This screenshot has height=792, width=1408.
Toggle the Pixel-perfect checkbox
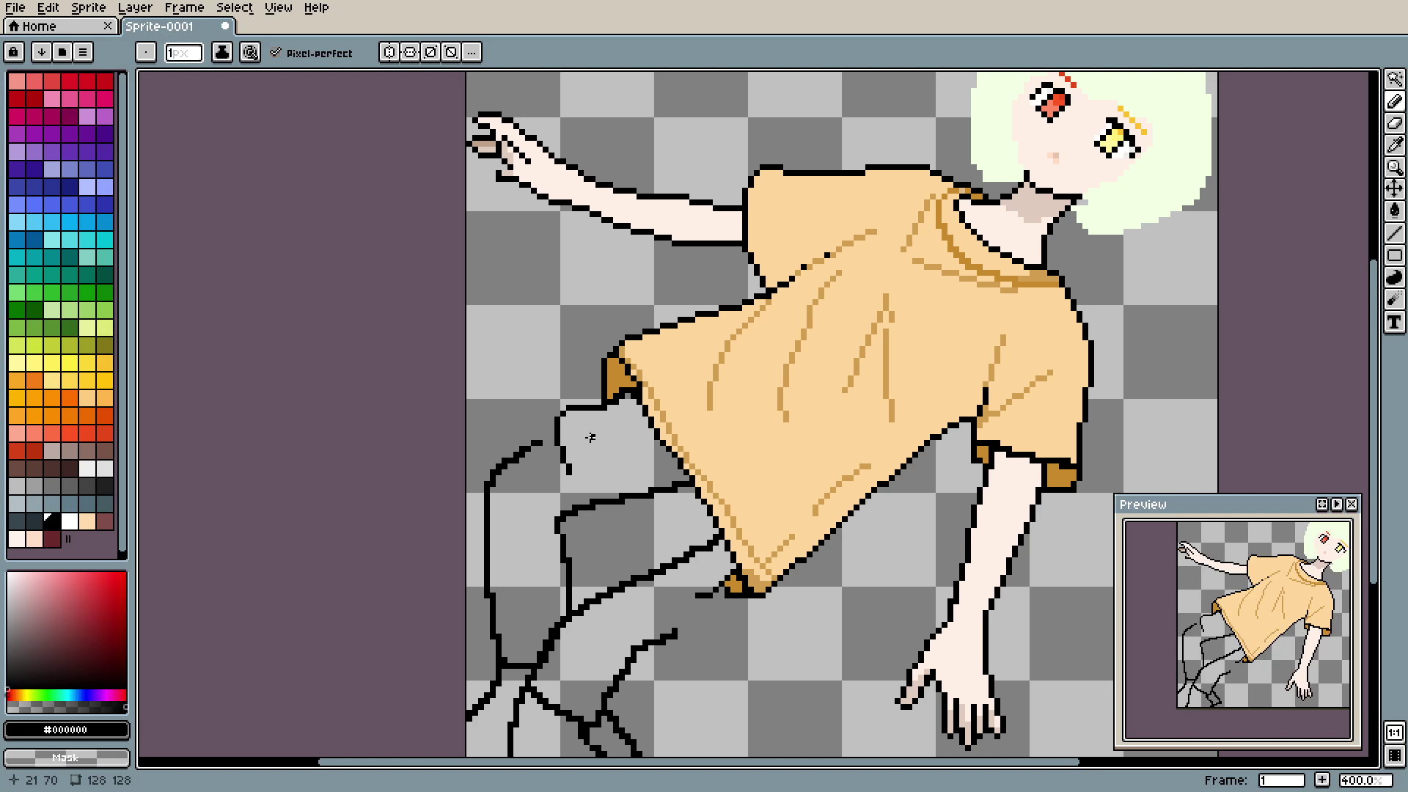coord(276,52)
